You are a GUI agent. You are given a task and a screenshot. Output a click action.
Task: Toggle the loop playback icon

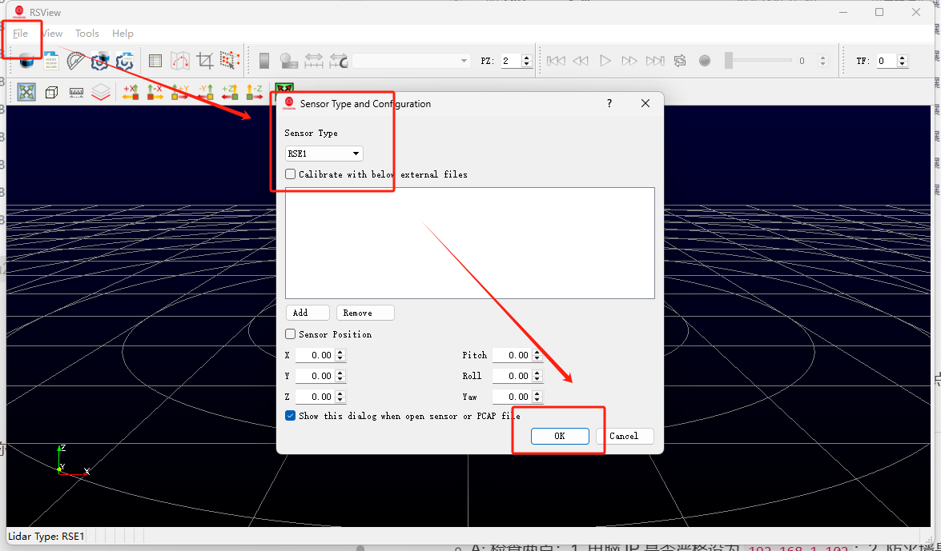click(x=680, y=61)
